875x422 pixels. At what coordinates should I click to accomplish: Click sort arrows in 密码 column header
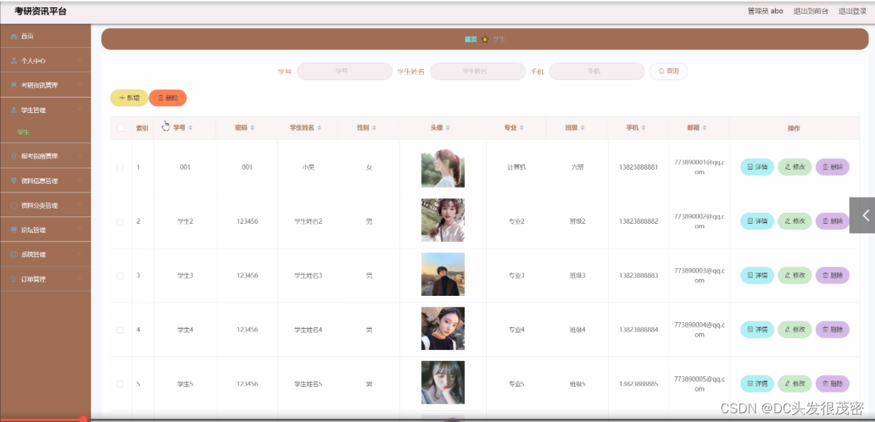(253, 128)
